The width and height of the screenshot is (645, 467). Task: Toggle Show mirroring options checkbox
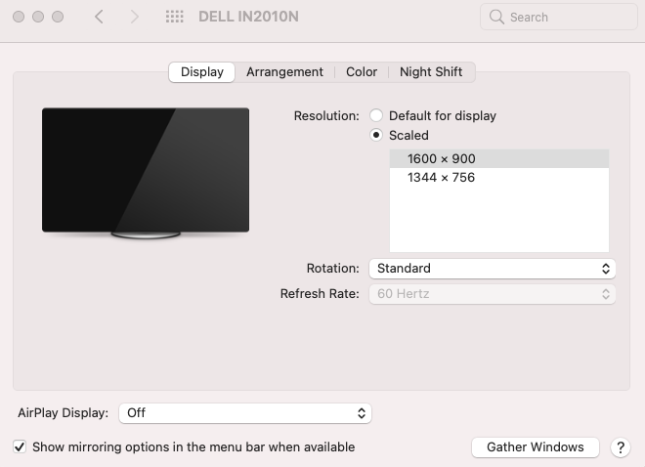20,446
